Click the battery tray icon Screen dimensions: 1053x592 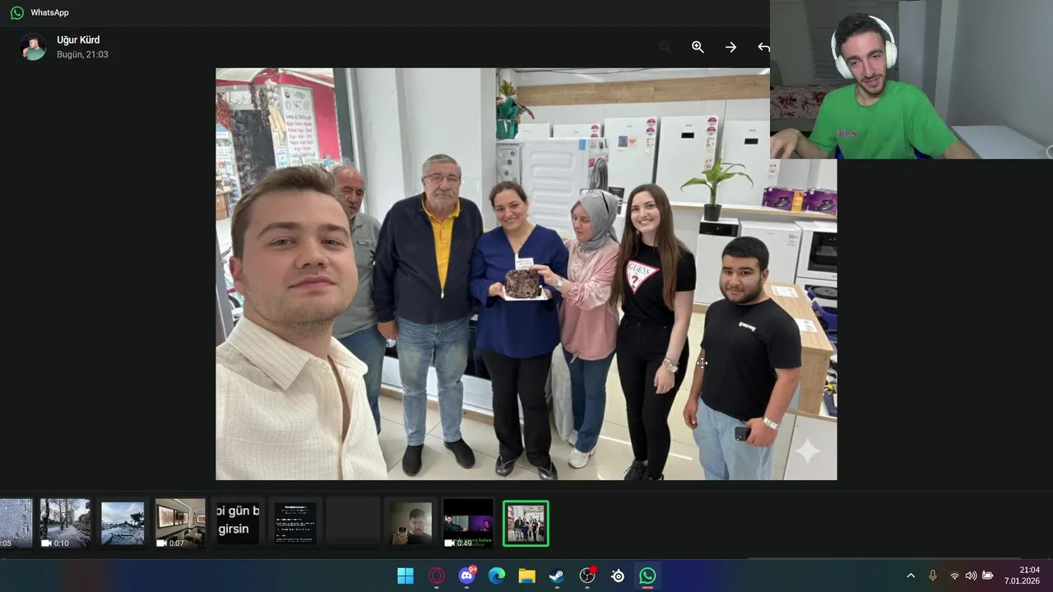(x=988, y=576)
